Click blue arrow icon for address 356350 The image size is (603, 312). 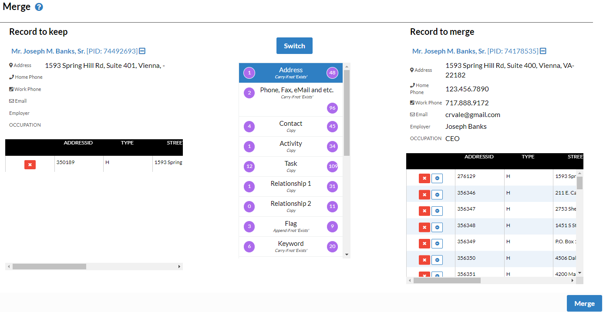437,260
